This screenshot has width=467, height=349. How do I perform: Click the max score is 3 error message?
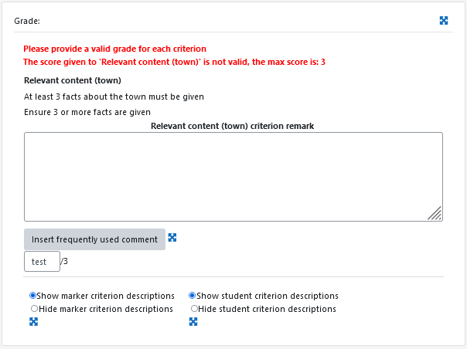174,62
